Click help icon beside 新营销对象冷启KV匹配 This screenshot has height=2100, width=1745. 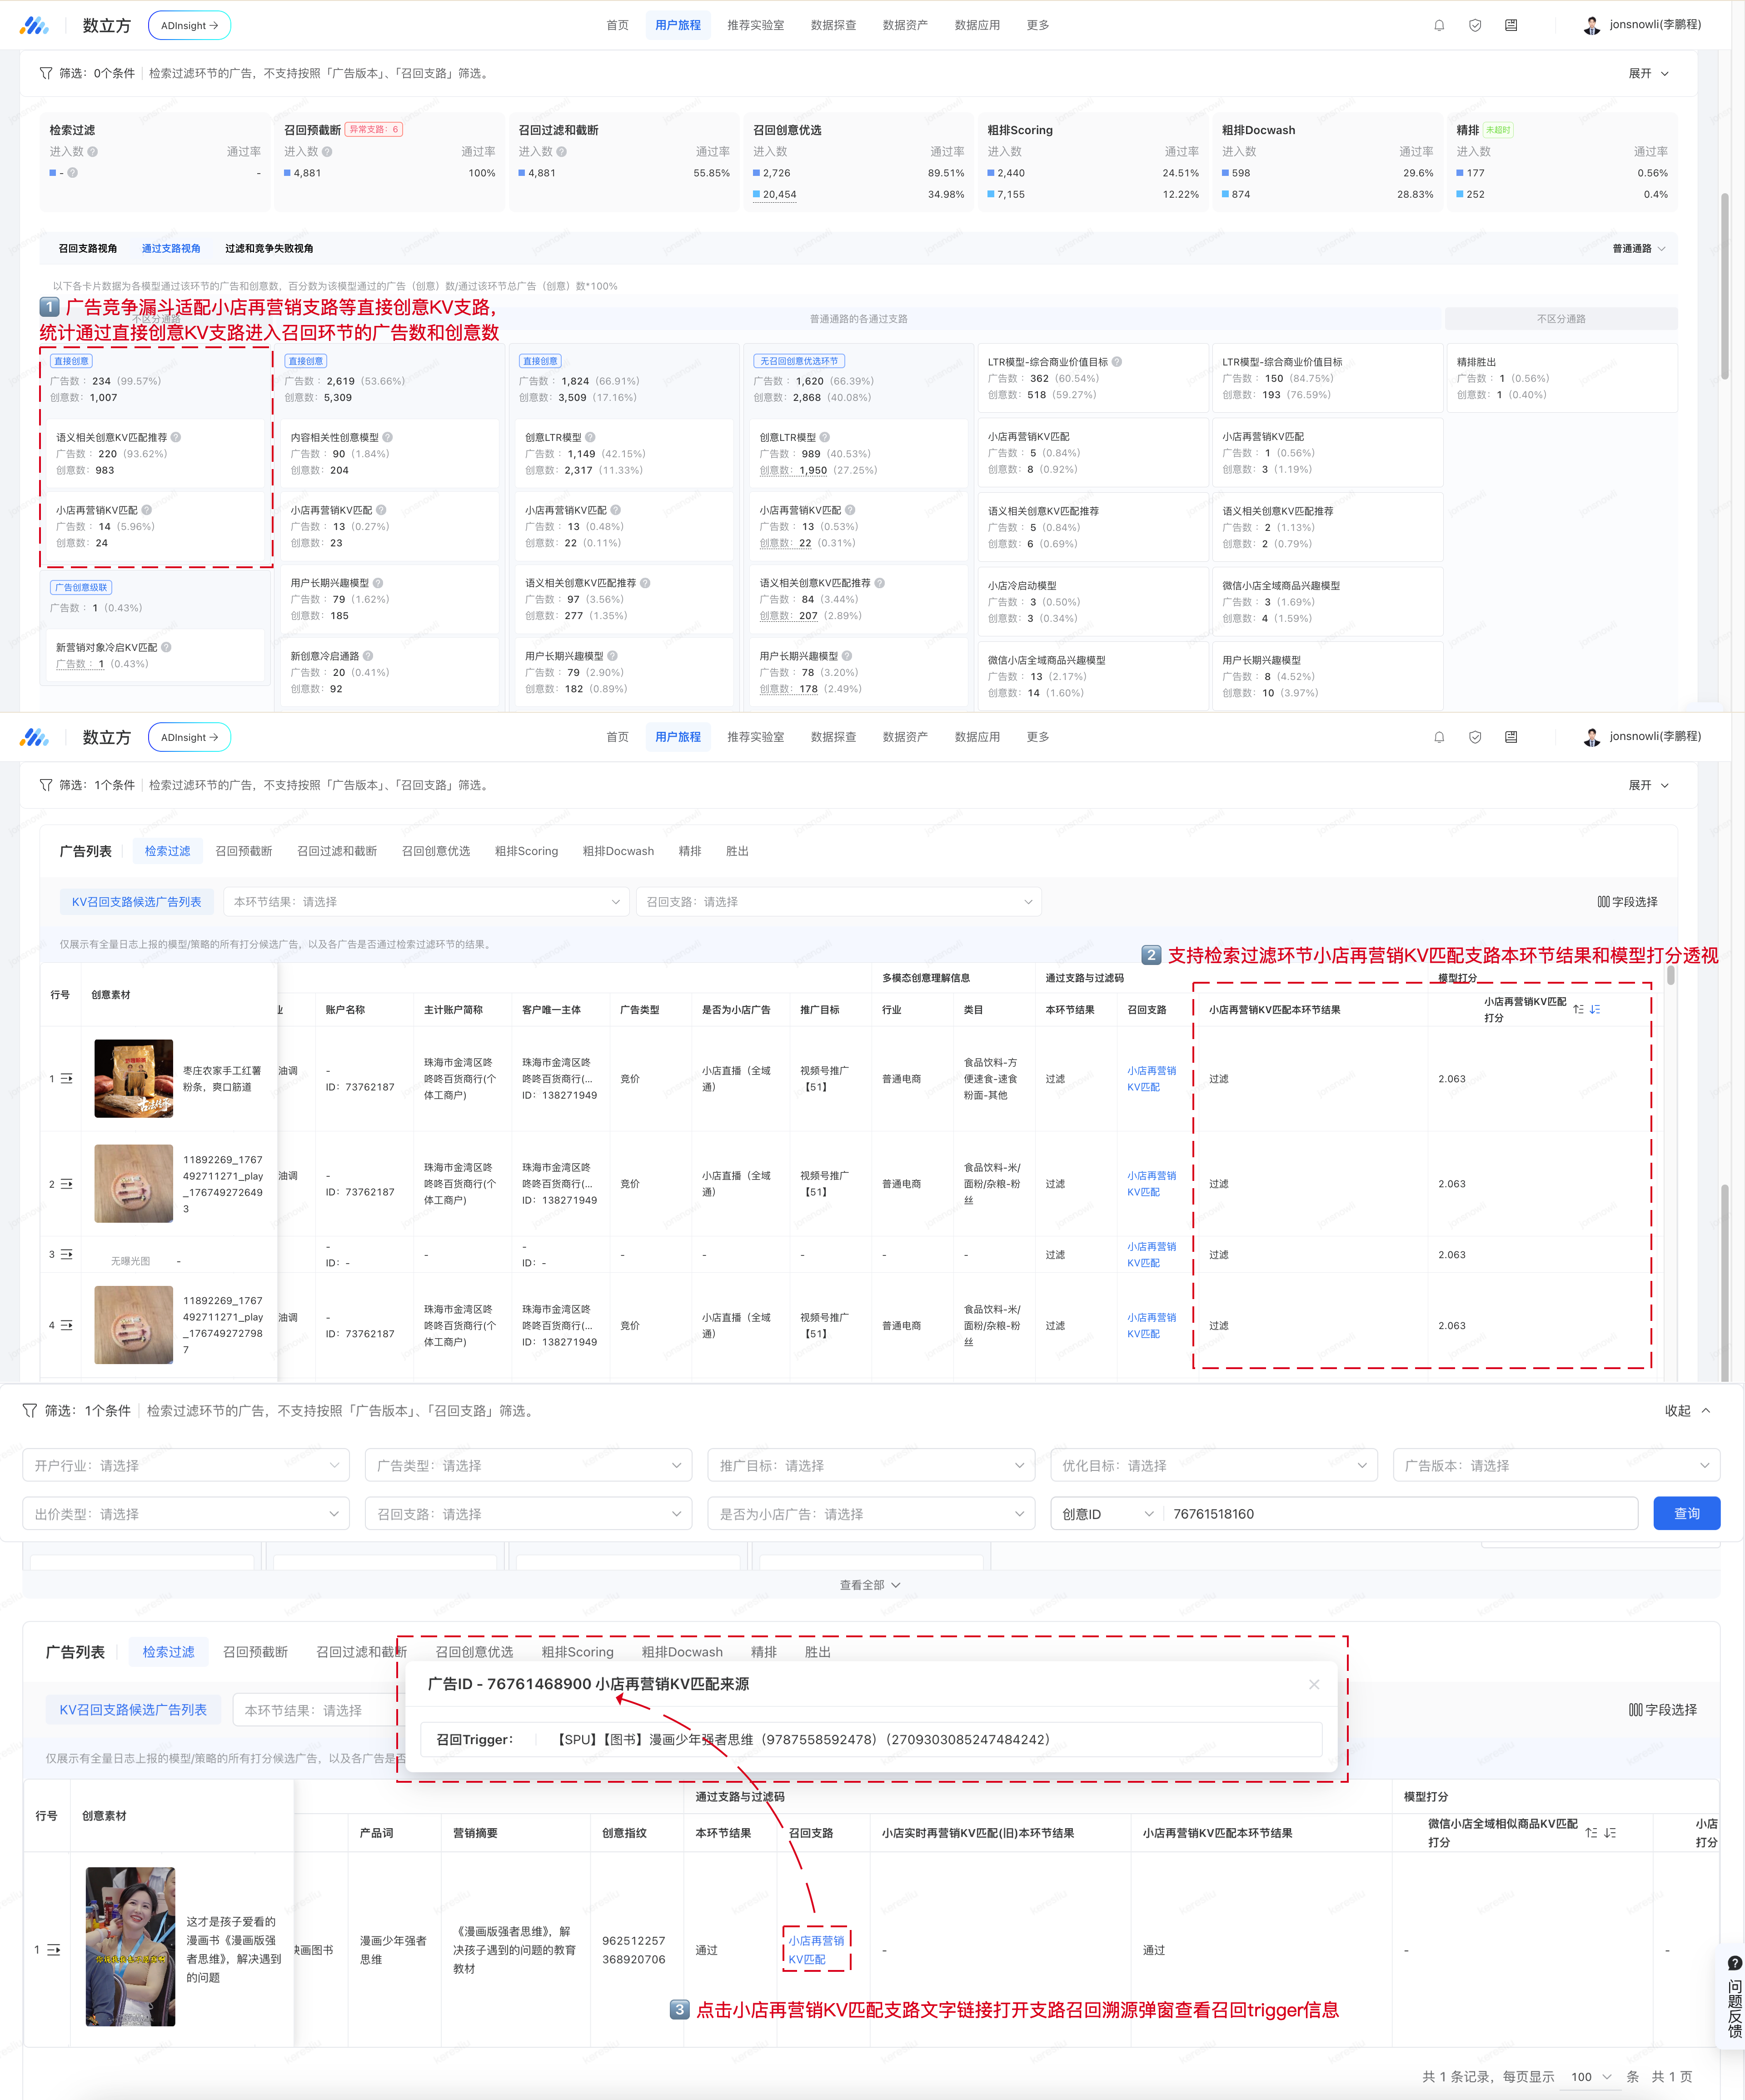click(x=166, y=647)
